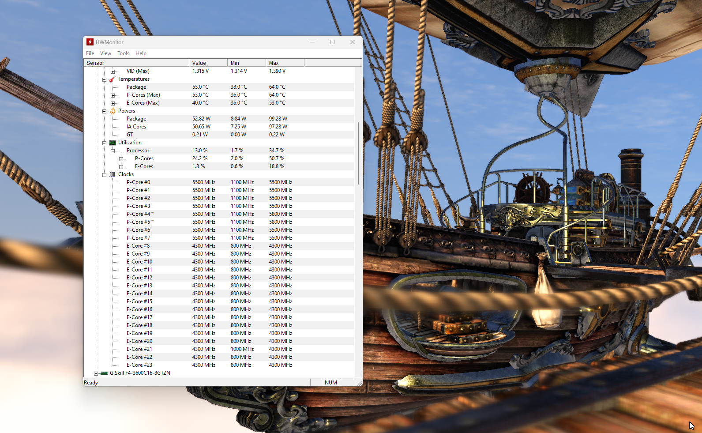Click the Utilization chart icon
Image resolution: width=702 pixels, height=433 pixels.
(x=113, y=143)
